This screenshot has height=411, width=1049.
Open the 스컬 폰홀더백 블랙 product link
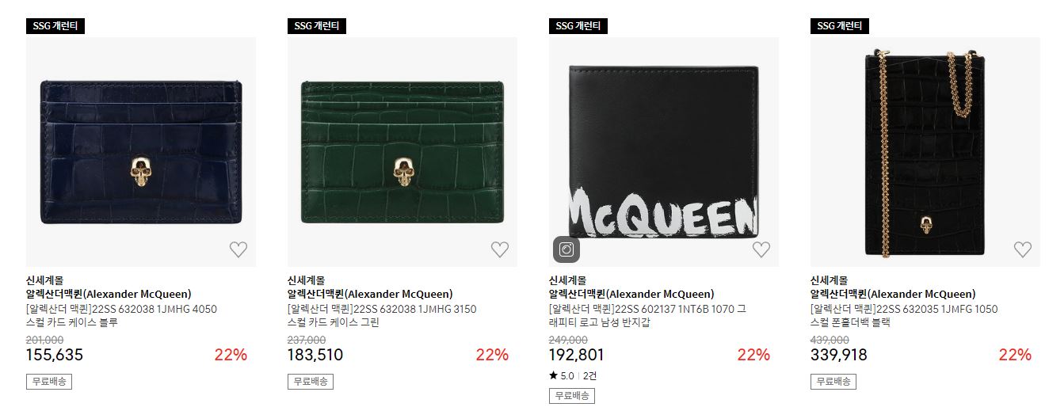tap(904, 315)
